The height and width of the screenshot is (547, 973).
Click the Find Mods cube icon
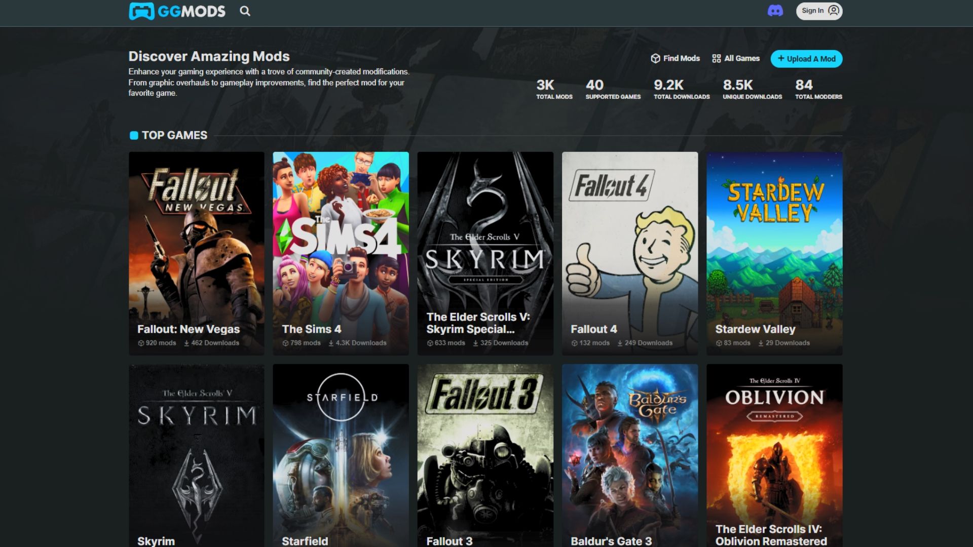pyautogui.click(x=655, y=59)
